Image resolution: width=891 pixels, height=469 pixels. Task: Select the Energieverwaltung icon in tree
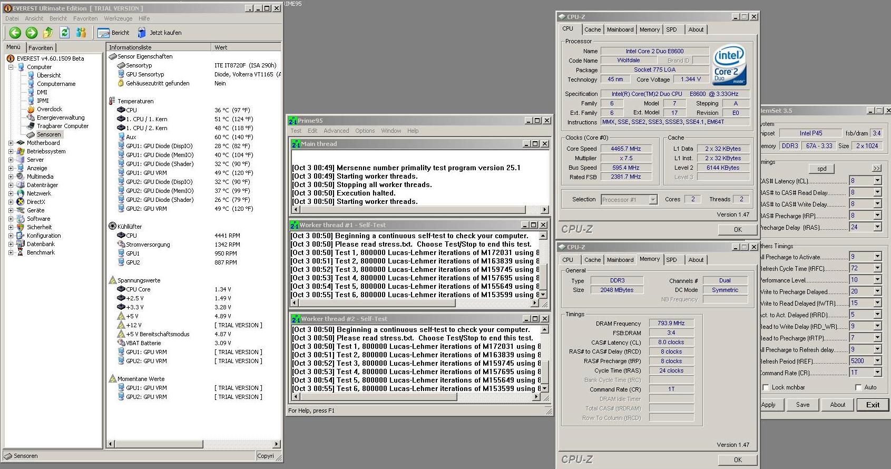31,118
